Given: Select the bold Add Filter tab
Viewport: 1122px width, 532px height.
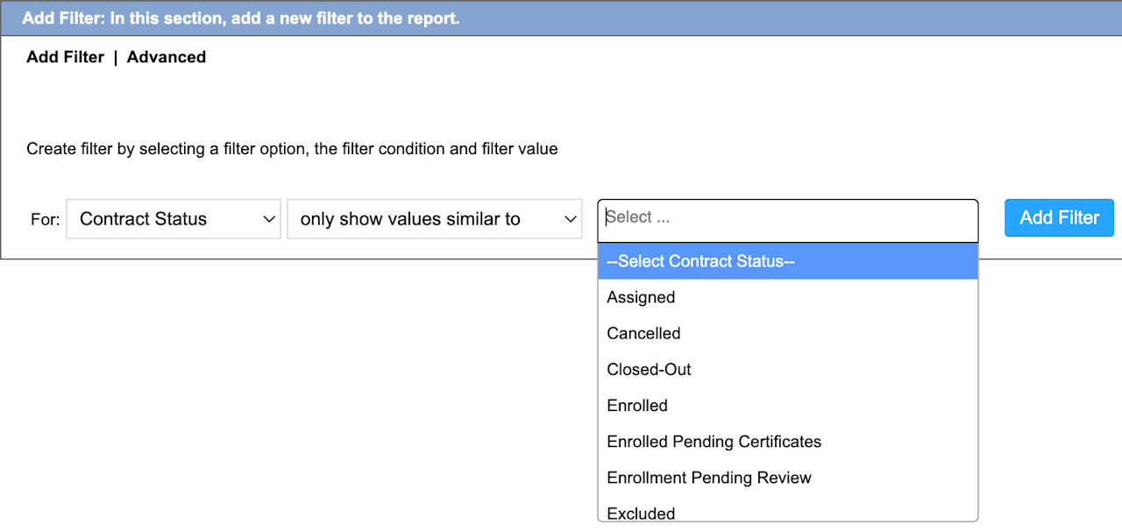Looking at the screenshot, I should point(65,57).
